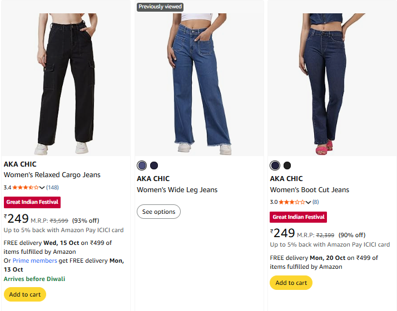
Task: Expand the 3.4 star rating chevron popover
Action: point(42,188)
